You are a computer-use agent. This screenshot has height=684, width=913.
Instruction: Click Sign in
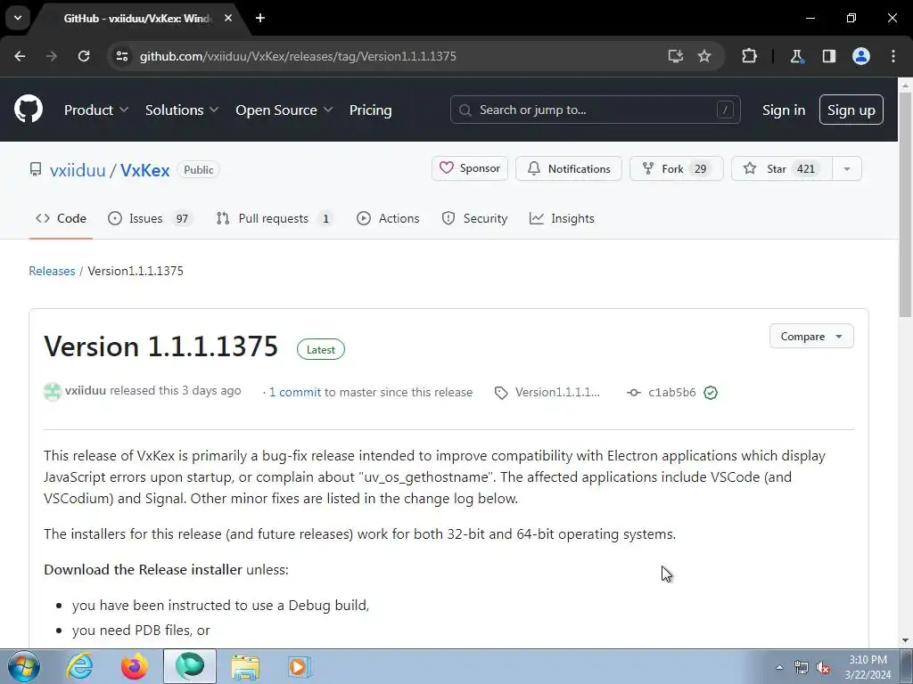tap(783, 110)
